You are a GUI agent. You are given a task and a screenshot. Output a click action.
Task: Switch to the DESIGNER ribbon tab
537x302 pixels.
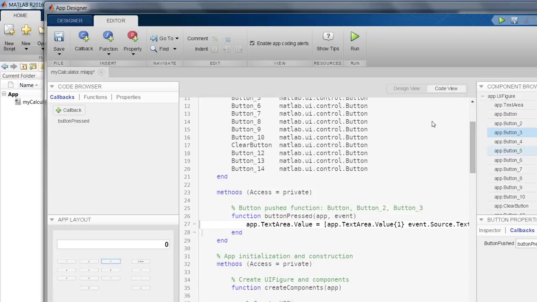pyautogui.click(x=70, y=21)
